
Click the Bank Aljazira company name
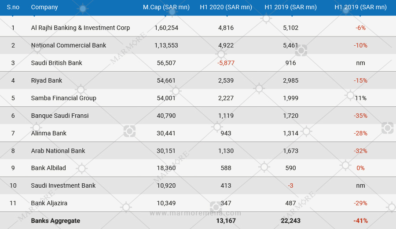(49, 203)
